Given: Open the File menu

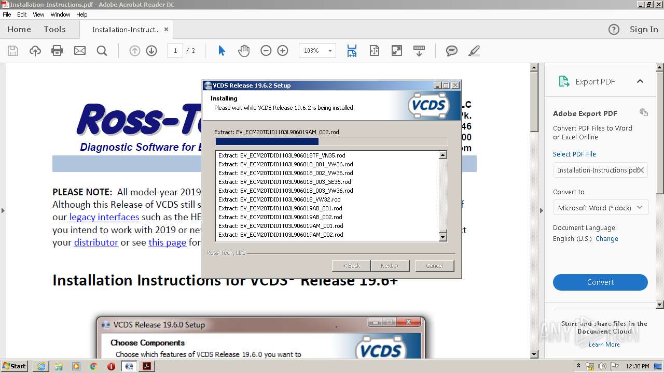Looking at the screenshot, I should click(x=7, y=15).
